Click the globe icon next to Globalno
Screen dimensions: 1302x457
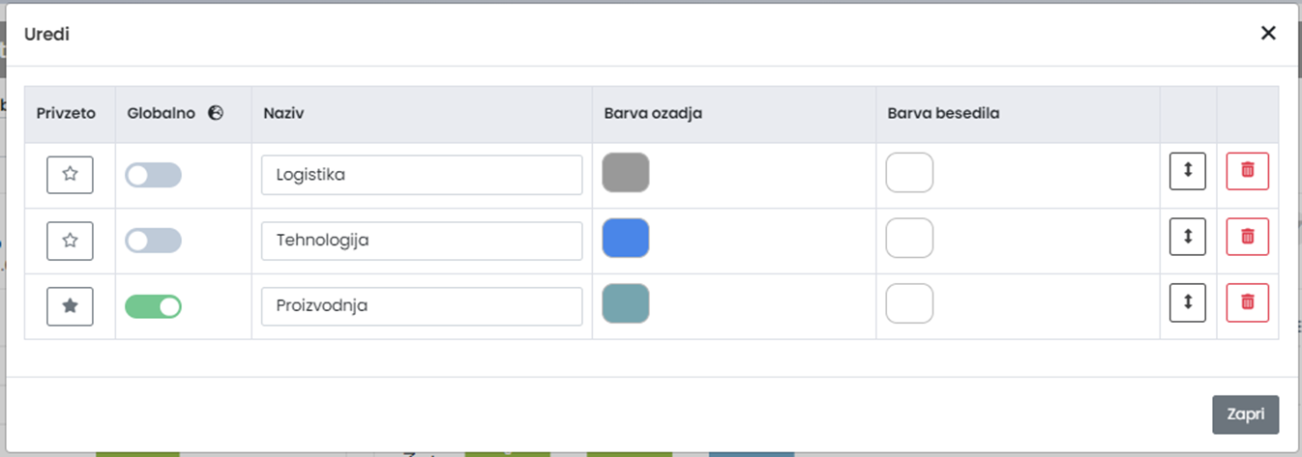click(216, 113)
